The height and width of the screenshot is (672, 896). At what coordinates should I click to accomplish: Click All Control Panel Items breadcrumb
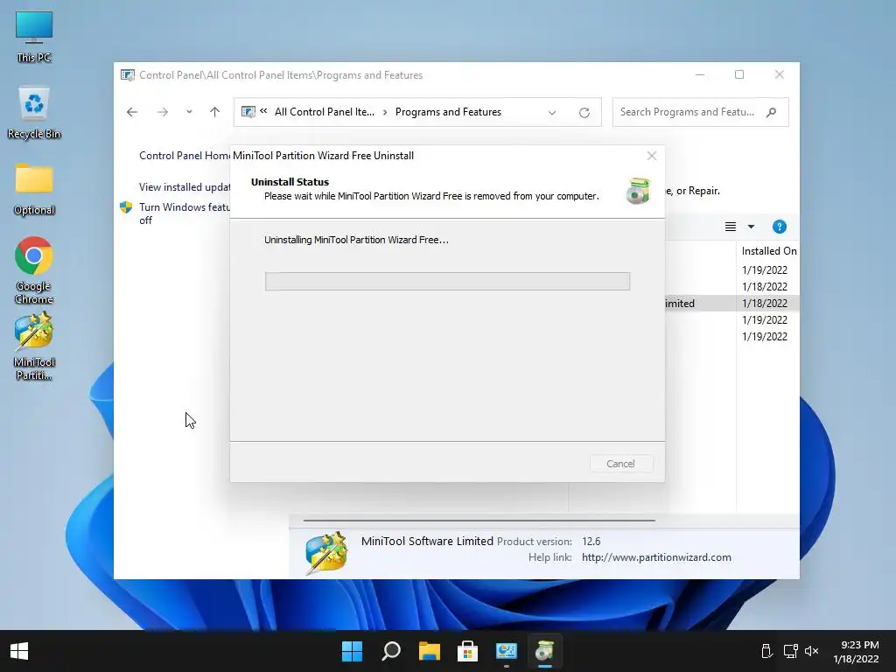[x=325, y=112]
